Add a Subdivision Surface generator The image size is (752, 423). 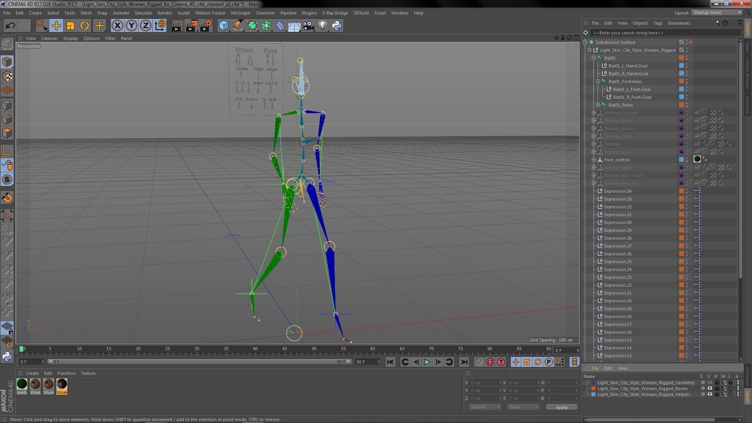coord(252,26)
